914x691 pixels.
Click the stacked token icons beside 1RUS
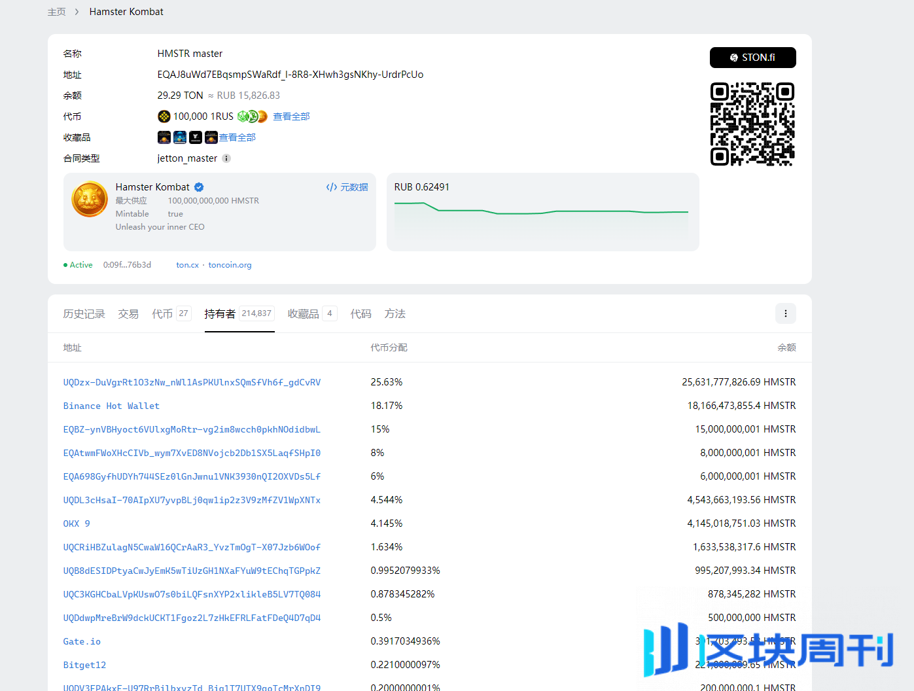coord(253,116)
